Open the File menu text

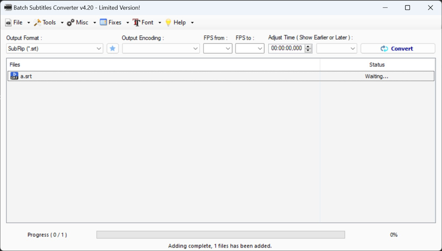tap(18, 22)
